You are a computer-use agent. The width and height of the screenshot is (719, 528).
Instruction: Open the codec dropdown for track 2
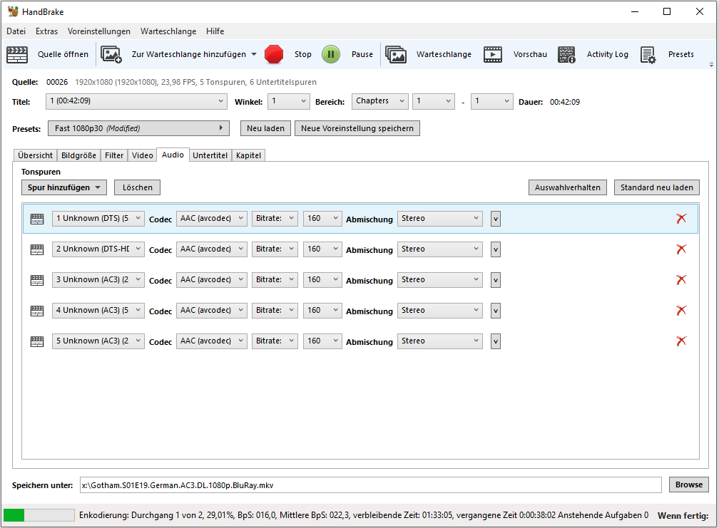211,249
